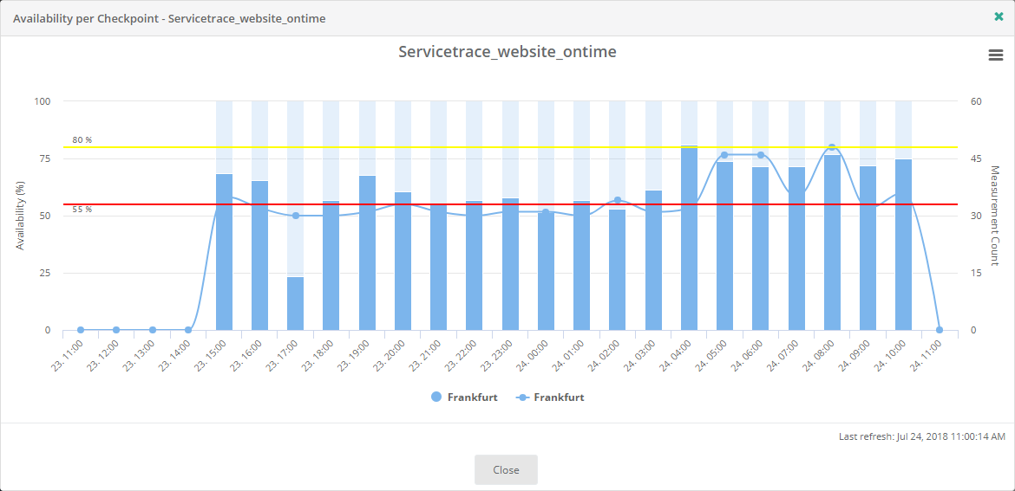Click the Measurement Count axis title

tap(995, 215)
